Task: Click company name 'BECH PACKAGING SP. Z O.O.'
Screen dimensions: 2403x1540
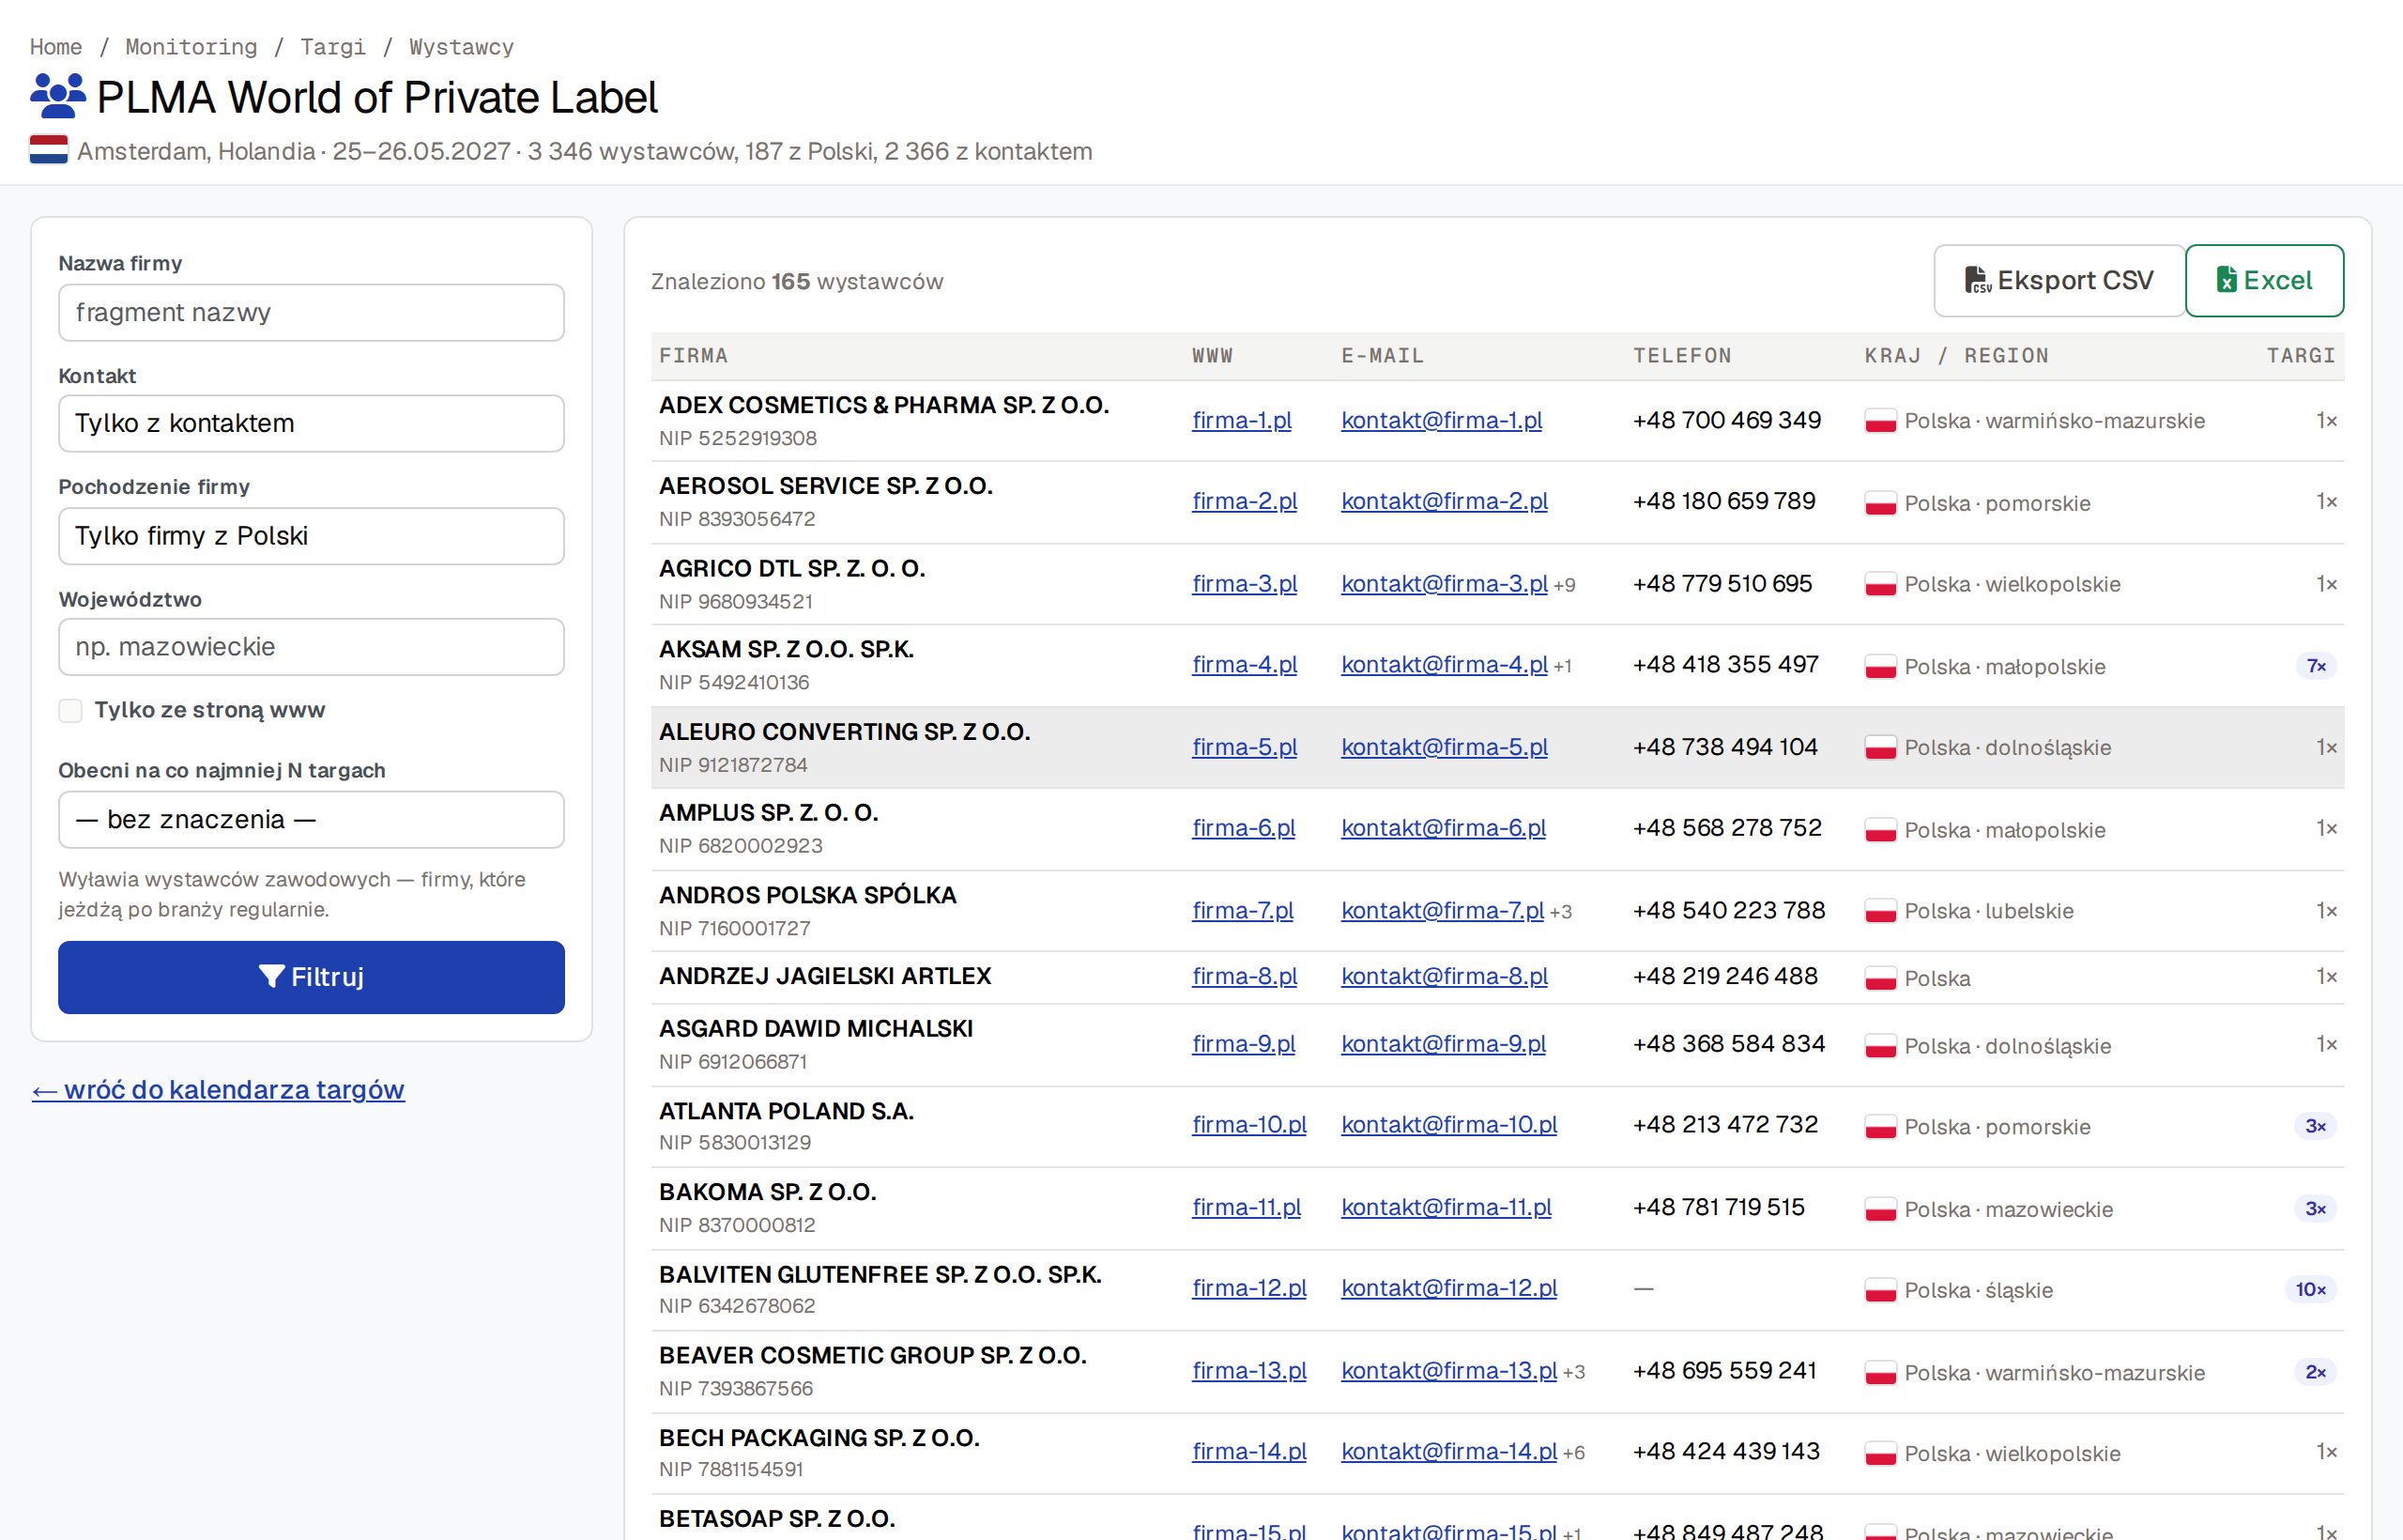Action: coord(819,1438)
